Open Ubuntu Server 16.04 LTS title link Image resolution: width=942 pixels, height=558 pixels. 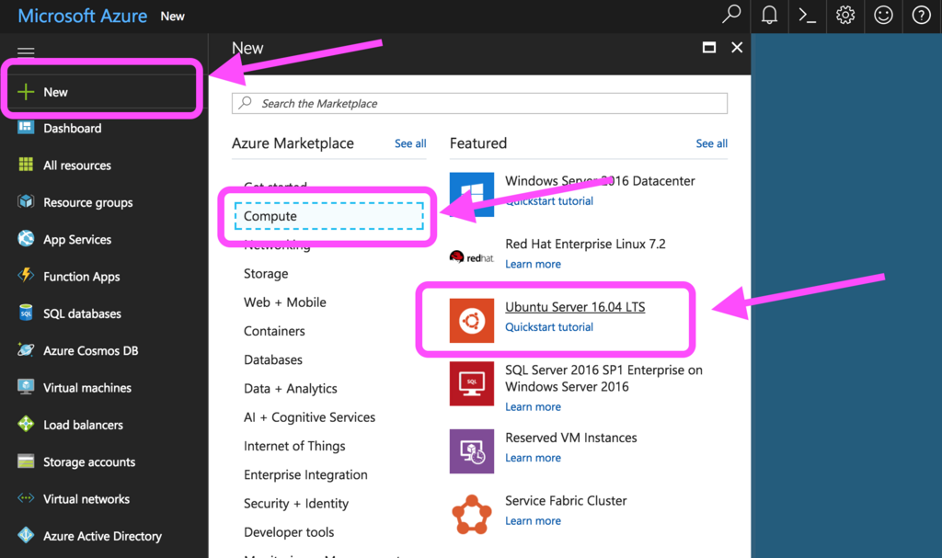(x=575, y=307)
